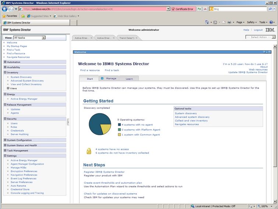This screenshot has width=278, height=209.
Task: Expand the Automation section
Action: [5, 62]
